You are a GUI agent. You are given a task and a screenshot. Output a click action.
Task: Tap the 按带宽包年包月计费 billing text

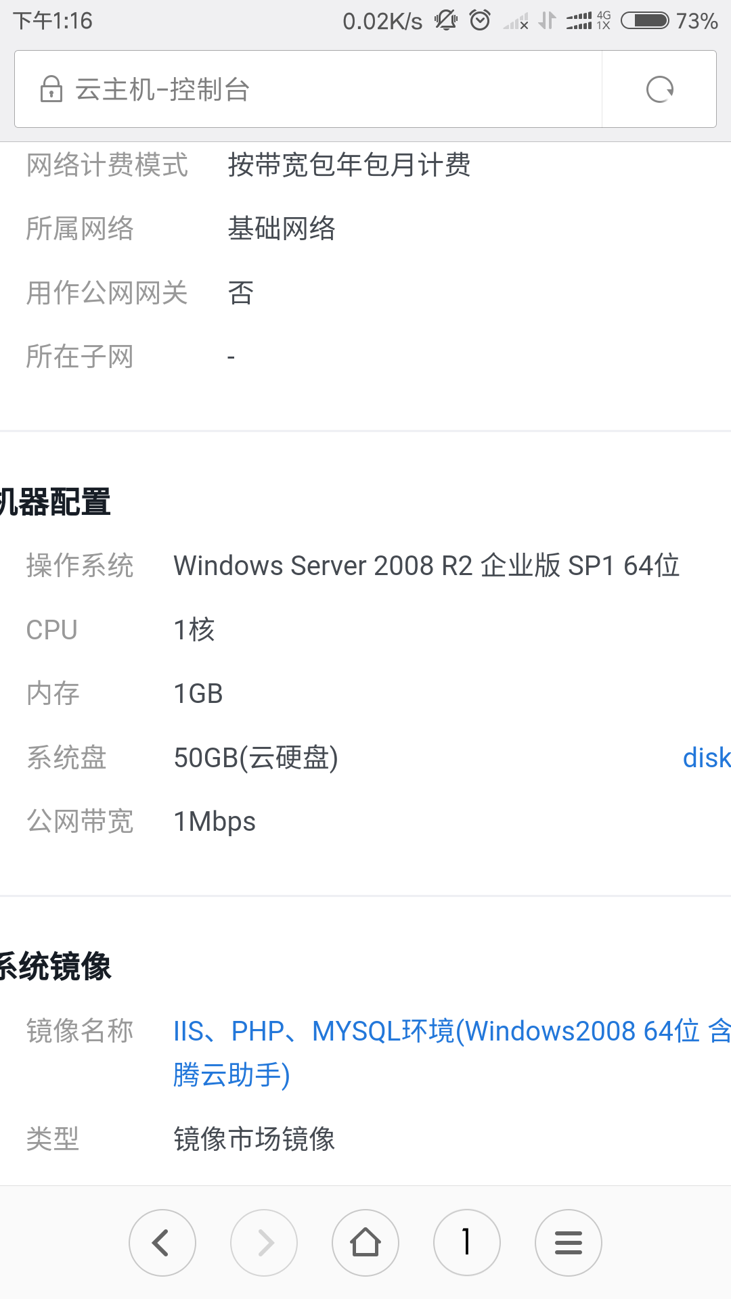350,164
